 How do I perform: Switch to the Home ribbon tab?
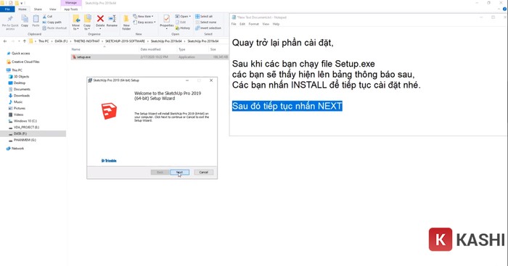click(22, 9)
